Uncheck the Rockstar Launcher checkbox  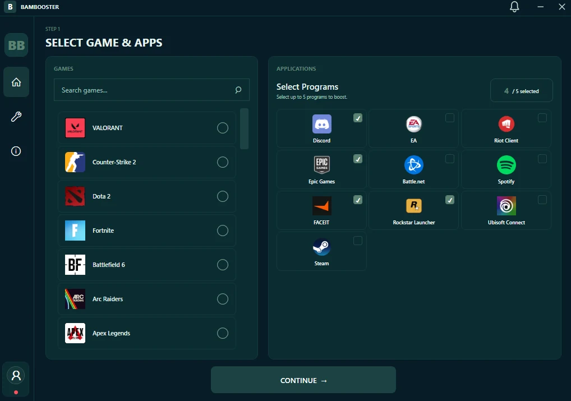(x=450, y=200)
